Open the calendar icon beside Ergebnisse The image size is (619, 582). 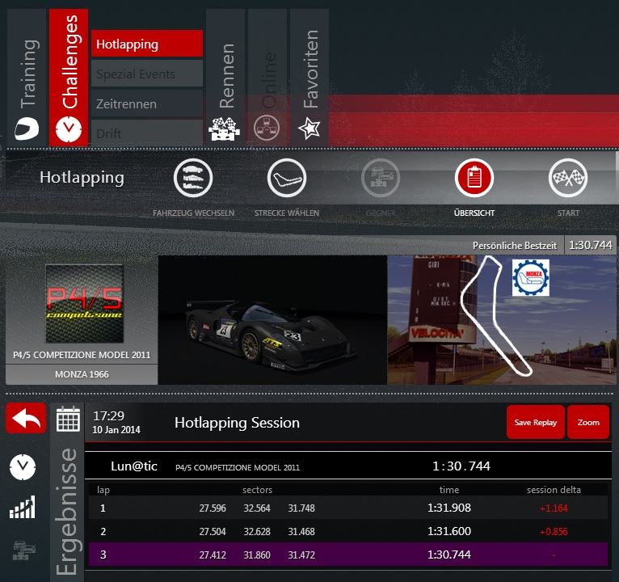click(x=68, y=419)
